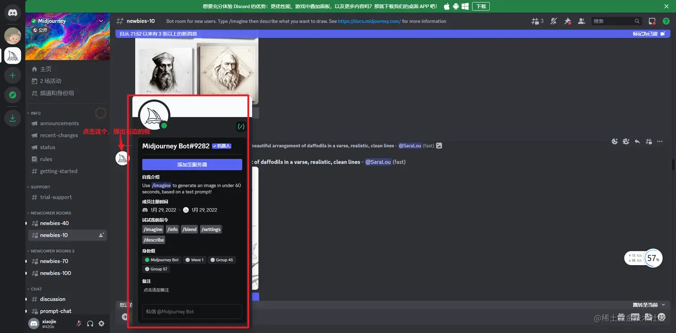Click /info command chip
The image size is (676, 333).
click(x=173, y=229)
